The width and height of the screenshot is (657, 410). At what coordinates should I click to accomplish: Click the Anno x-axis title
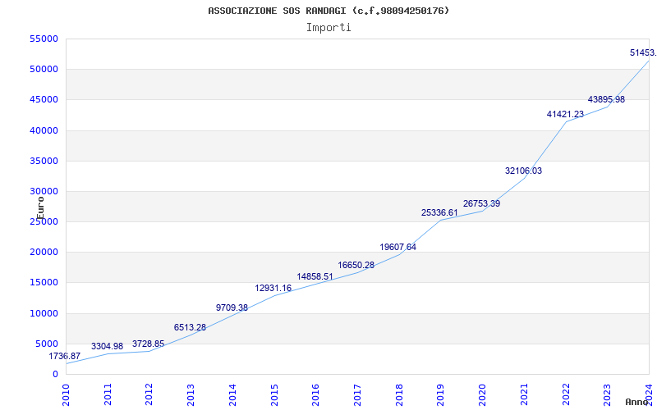637,402
